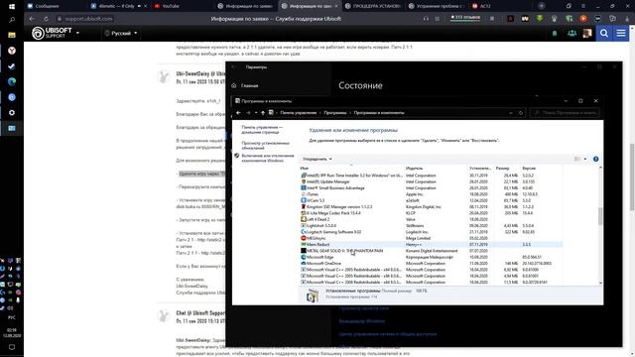The image size is (635, 357).
Task: Open Microsoft Edge taskbar icon
Action: (12, 81)
